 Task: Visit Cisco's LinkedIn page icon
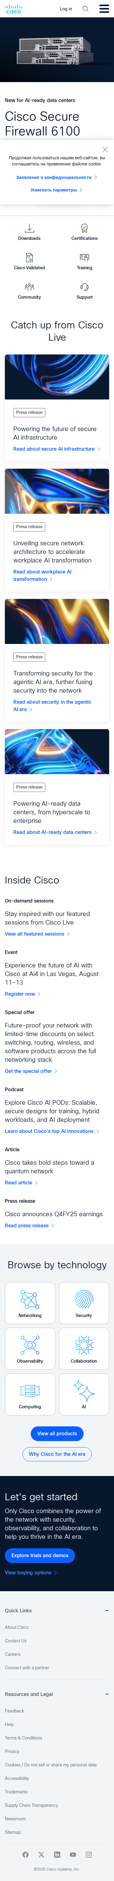(x=57, y=1854)
